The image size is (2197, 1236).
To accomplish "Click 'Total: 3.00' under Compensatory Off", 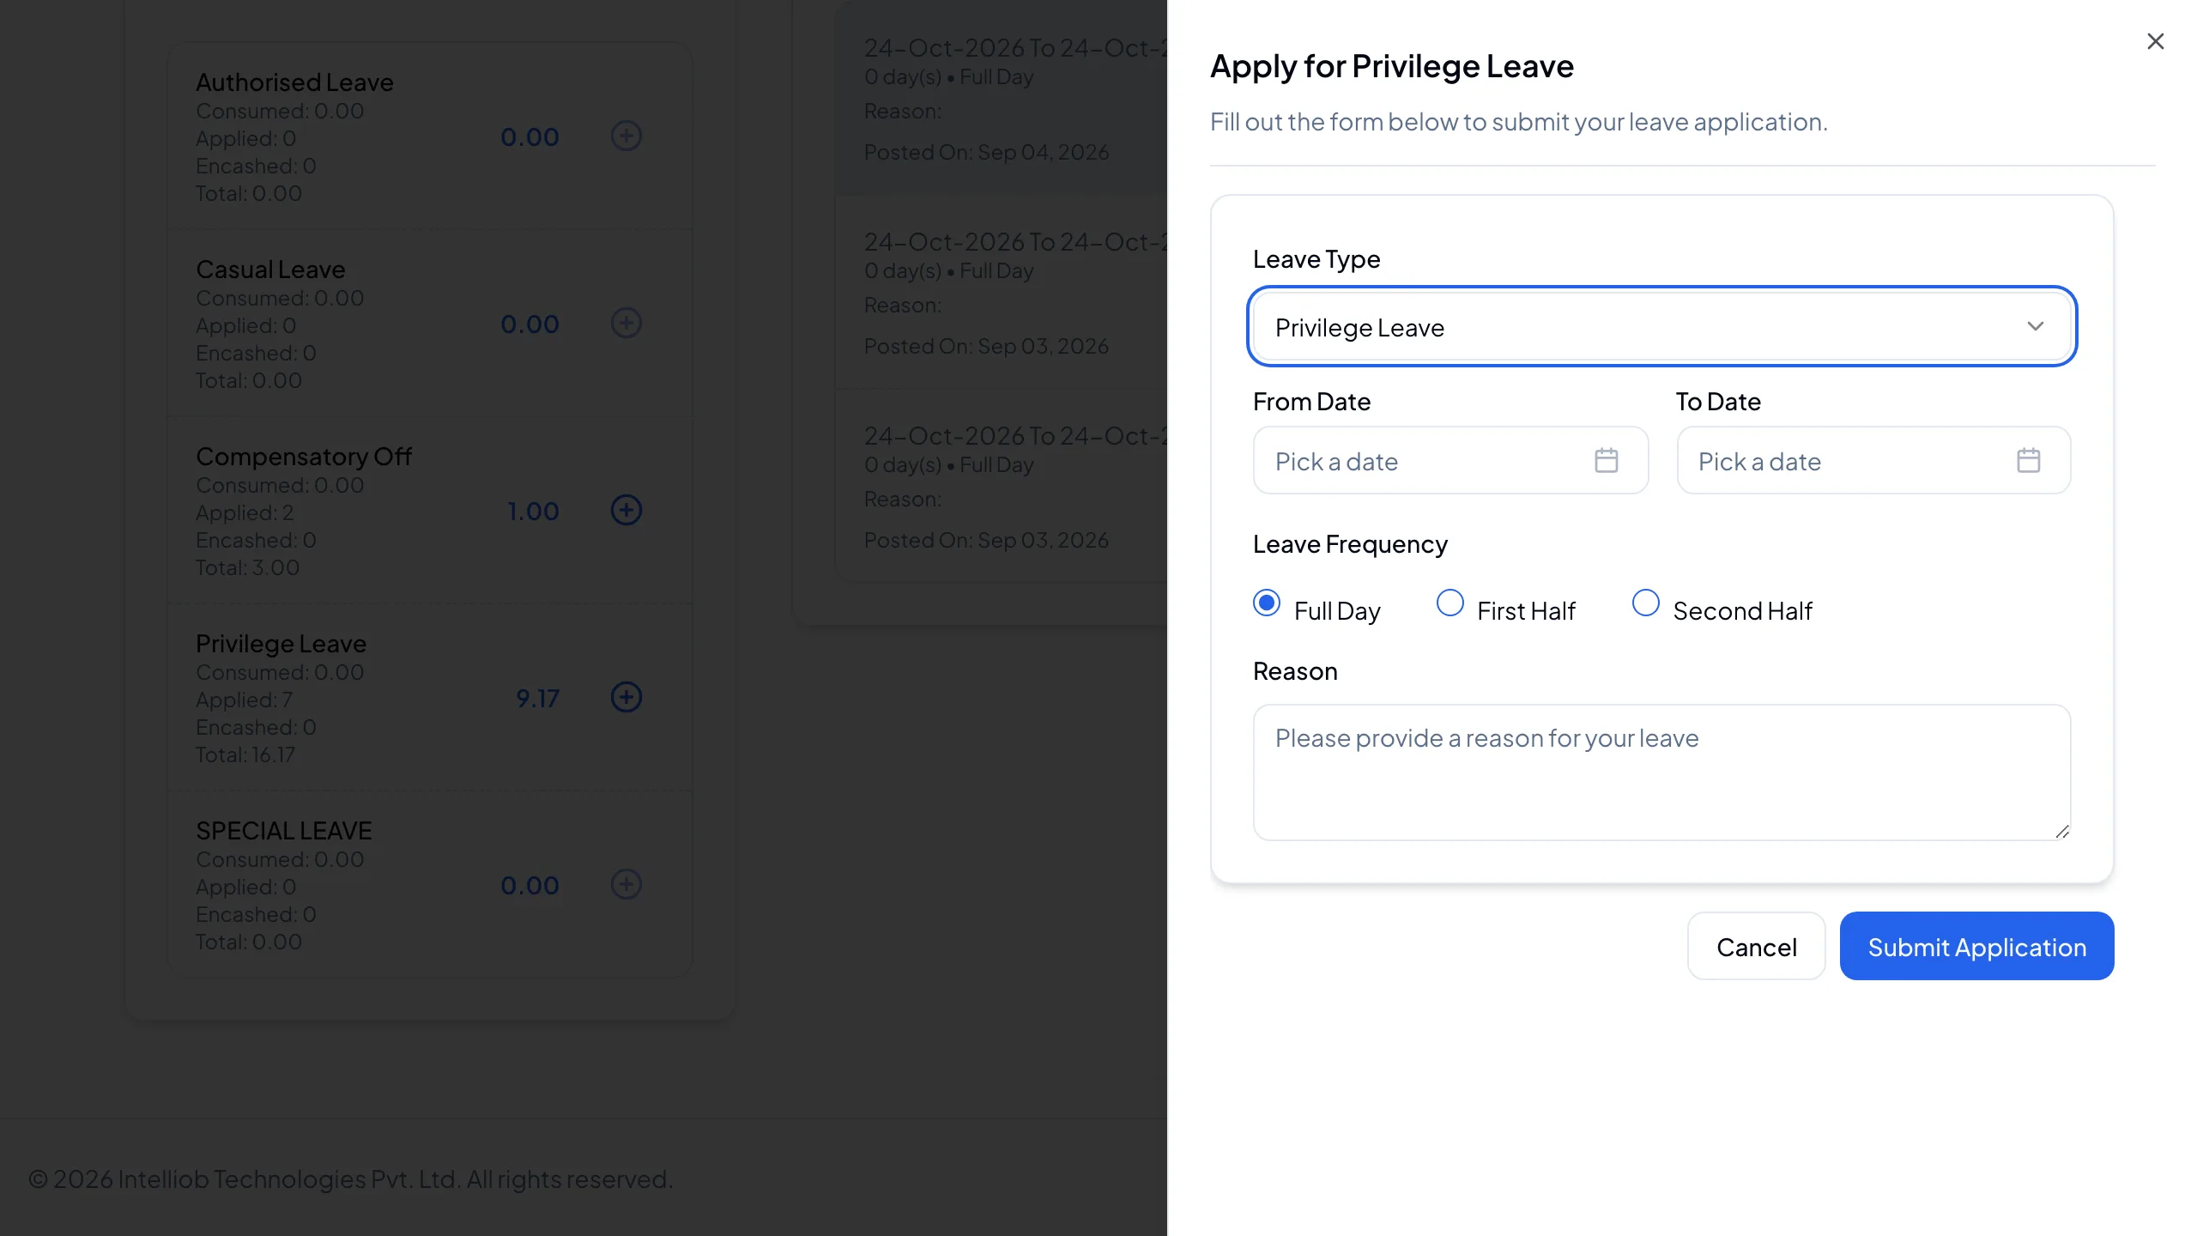I will click(x=247, y=567).
